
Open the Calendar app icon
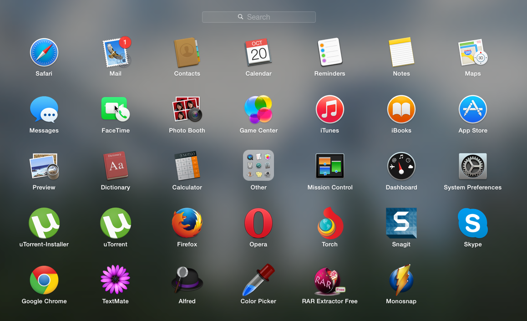point(258,52)
